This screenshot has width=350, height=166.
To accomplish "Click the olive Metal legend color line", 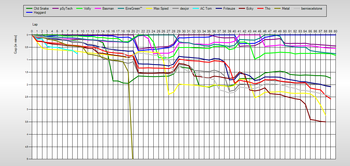I will pyautogui.click(x=277, y=9).
